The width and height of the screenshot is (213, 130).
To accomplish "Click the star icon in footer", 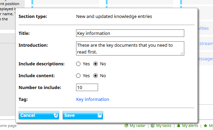I will tap(206, 126).
